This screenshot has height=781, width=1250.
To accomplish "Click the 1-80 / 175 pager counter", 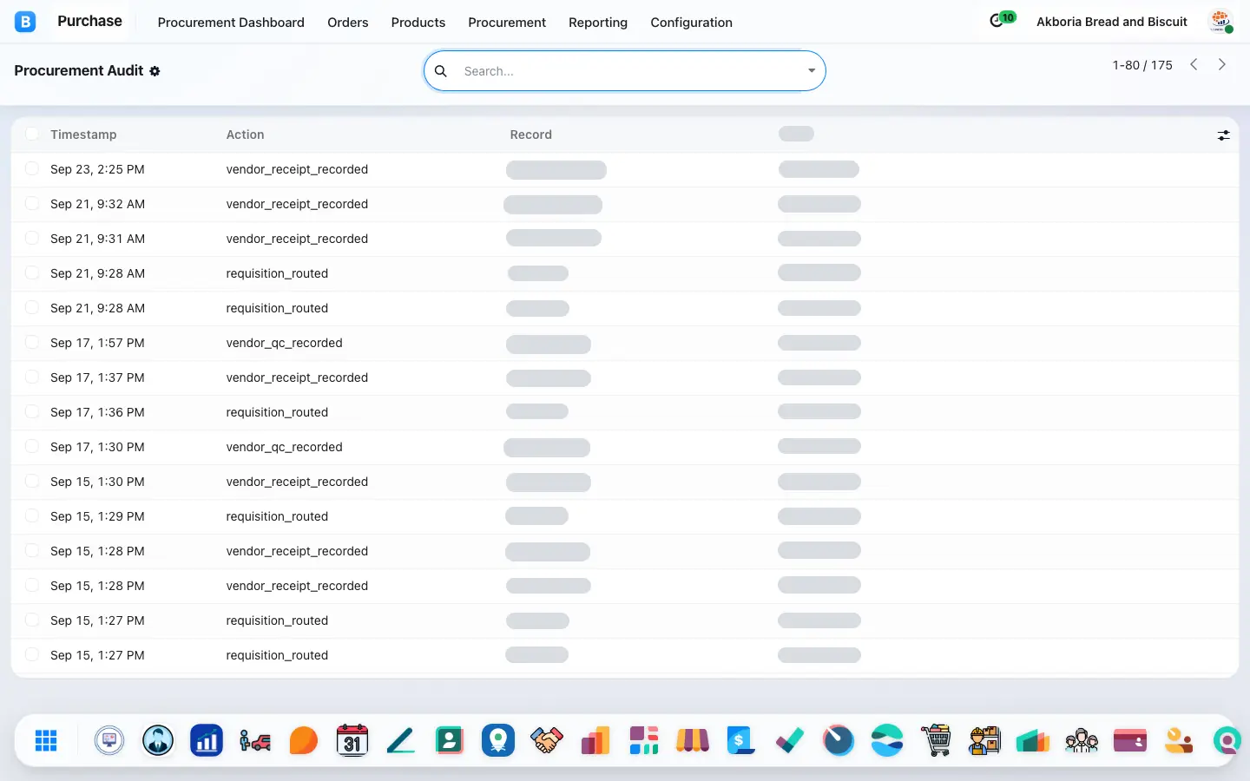I will (1142, 65).
